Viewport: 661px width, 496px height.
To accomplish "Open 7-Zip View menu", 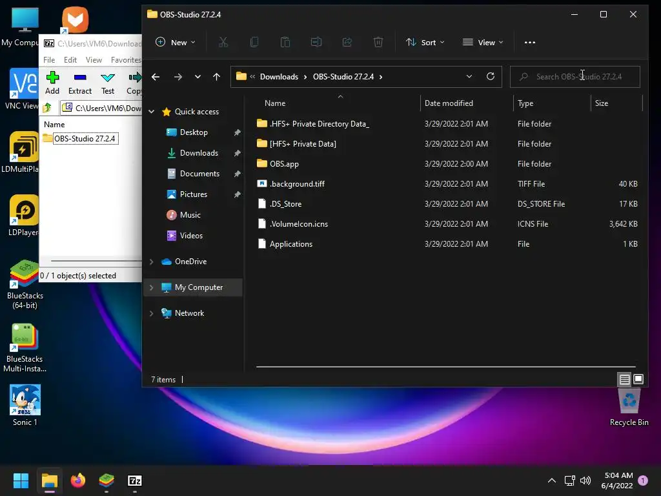I will click(94, 60).
